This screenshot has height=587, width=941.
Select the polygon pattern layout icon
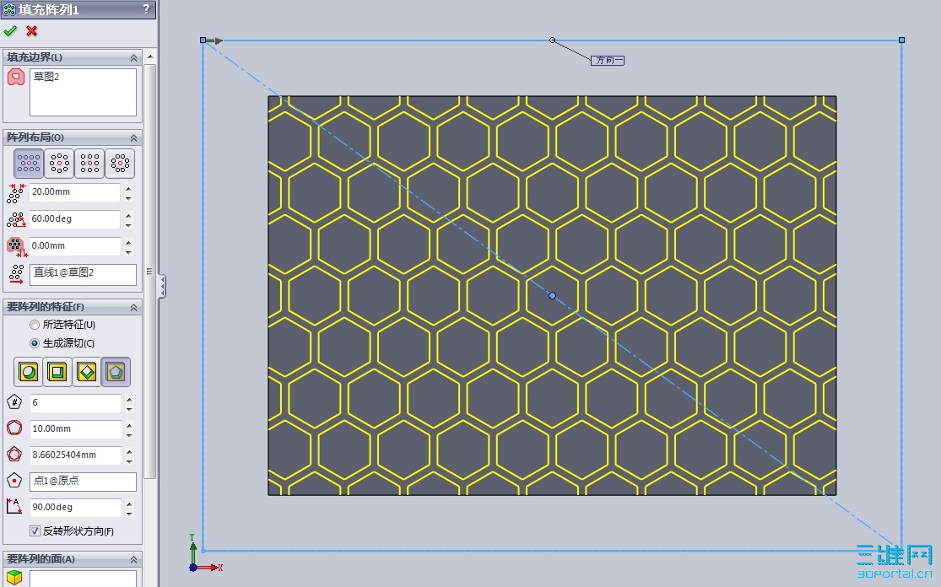120,163
